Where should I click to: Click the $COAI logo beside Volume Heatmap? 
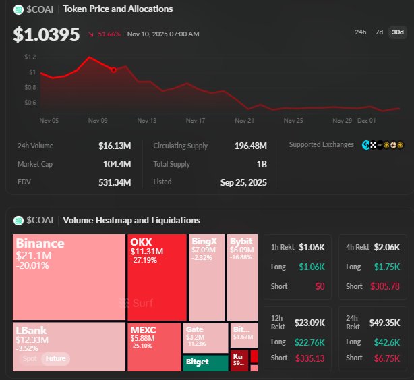pyautogui.click(x=18, y=220)
